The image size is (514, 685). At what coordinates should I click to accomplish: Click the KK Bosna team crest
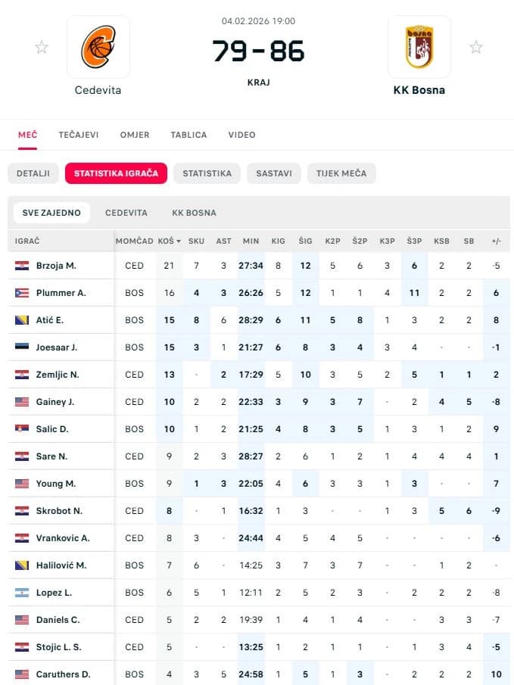[419, 47]
